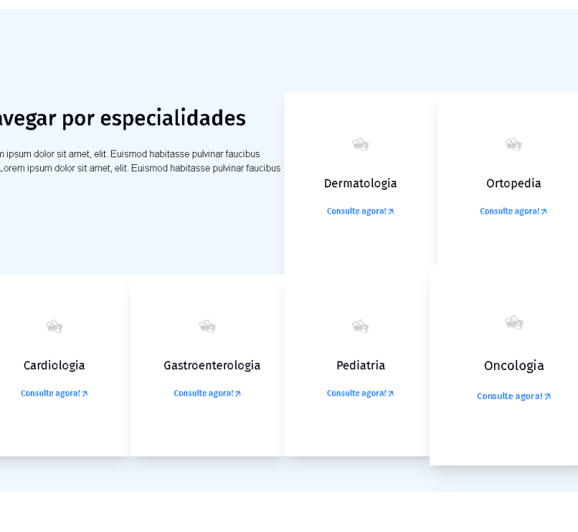This screenshot has height=532, width=578.
Task: Open Consulte agora link under Dermatologia
Action: (360, 211)
